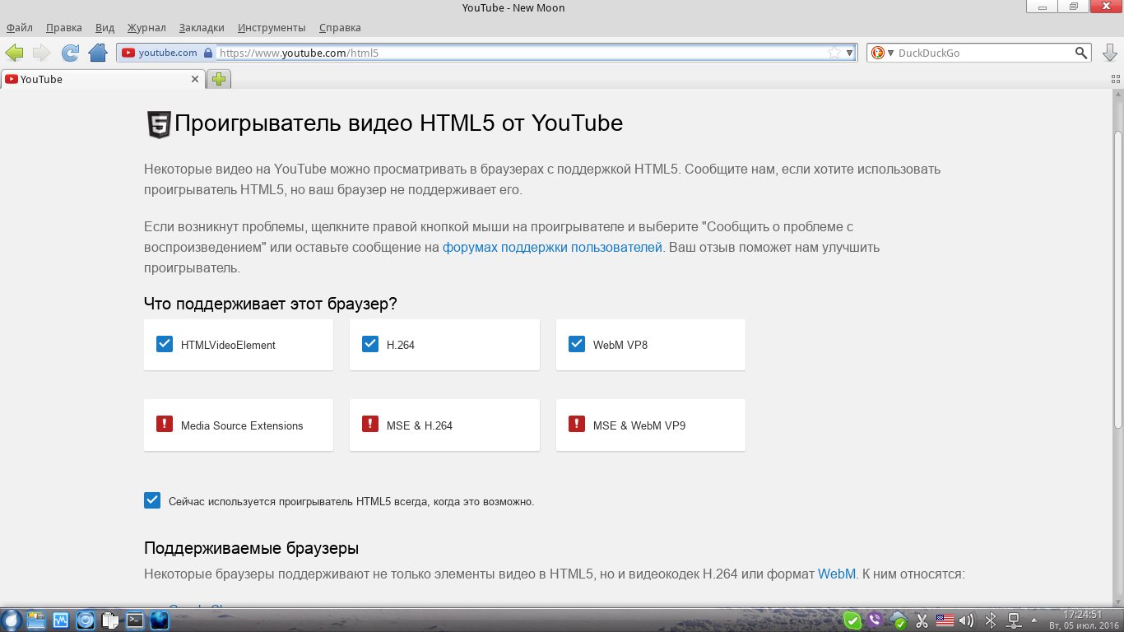This screenshot has width=1124, height=632.
Task: Click the MSE & WebM VP9 label text
Action: click(x=639, y=425)
